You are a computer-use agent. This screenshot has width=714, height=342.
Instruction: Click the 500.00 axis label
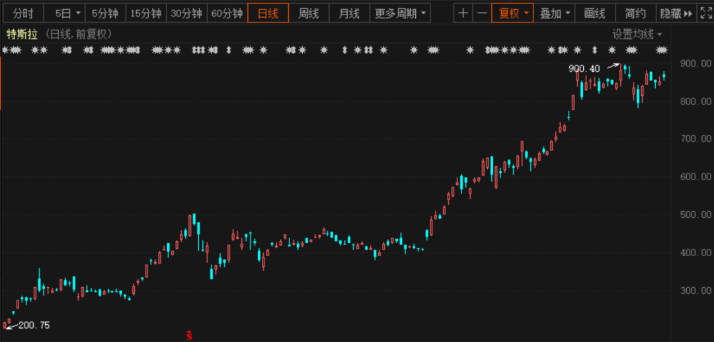tap(694, 214)
